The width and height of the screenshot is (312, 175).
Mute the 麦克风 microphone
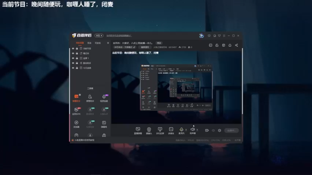point(181,131)
